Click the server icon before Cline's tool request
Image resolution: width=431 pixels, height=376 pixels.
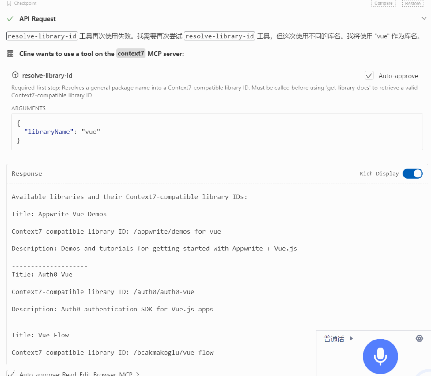click(10, 54)
